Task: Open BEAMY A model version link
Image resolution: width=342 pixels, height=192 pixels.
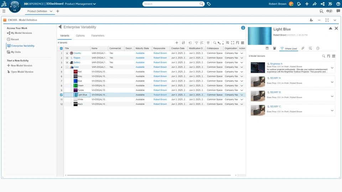Action: click(275, 78)
